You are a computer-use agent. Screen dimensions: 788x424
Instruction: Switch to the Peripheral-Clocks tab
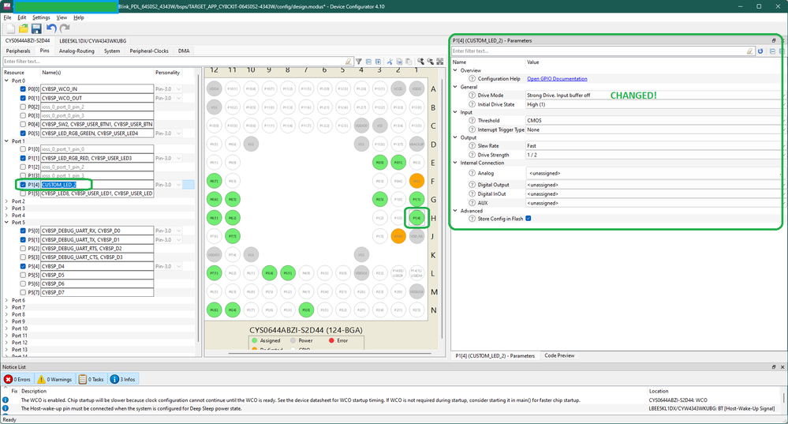pos(149,51)
